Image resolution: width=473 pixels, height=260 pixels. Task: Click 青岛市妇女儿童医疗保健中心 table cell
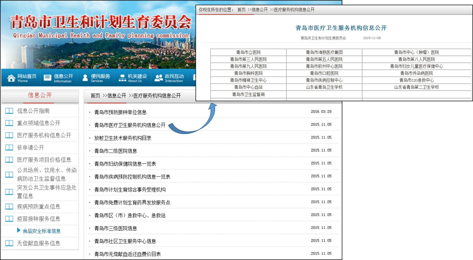tap(416, 66)
